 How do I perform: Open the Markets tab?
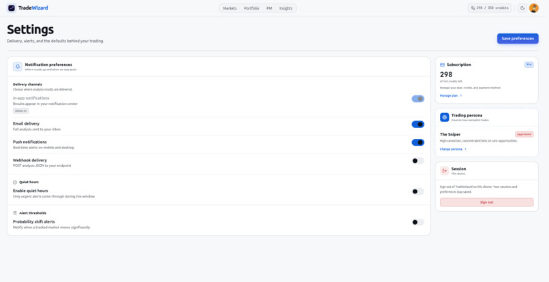click(x=230, y=8)
